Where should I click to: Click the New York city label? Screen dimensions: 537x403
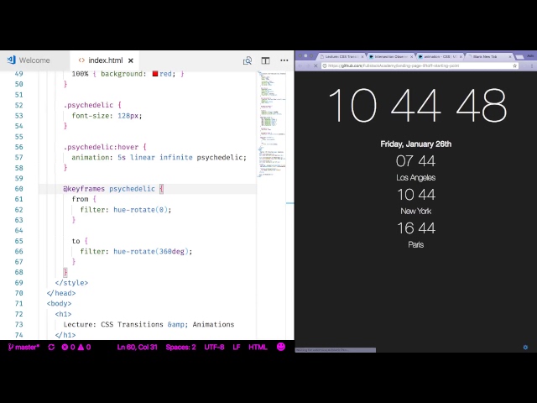[416, 211]
